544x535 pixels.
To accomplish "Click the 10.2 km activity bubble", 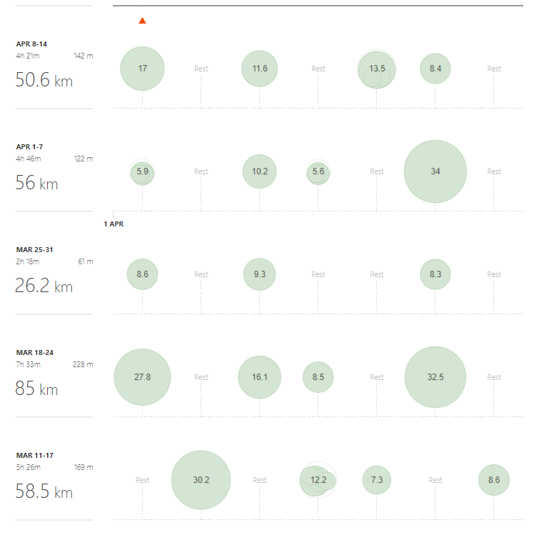I will [259, 171].
